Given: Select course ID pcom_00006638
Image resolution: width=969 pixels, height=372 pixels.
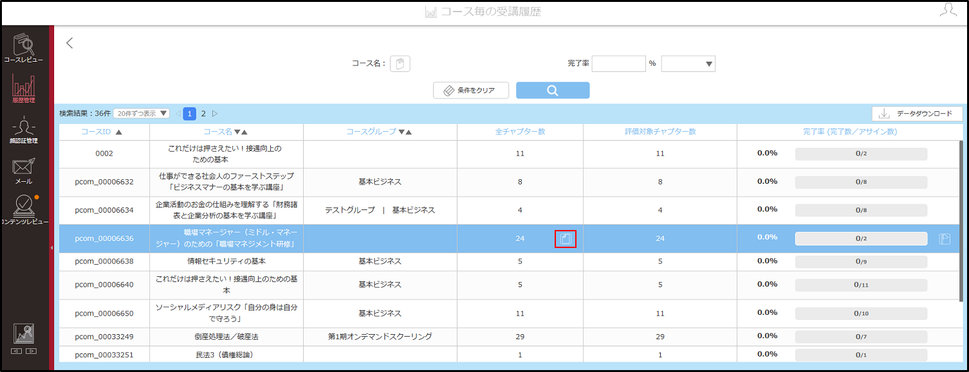Looking at the screenshot, I should [x=104, y=261].
